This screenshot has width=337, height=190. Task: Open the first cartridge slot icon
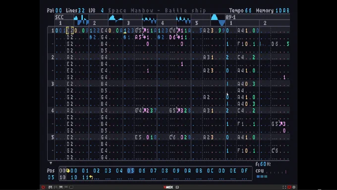[x=61, y=187]
